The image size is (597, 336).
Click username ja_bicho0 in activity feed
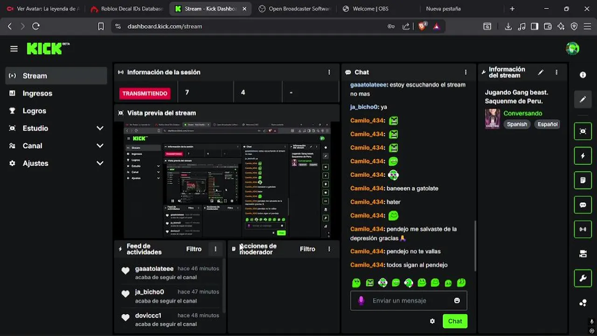[x=149, y=292]
